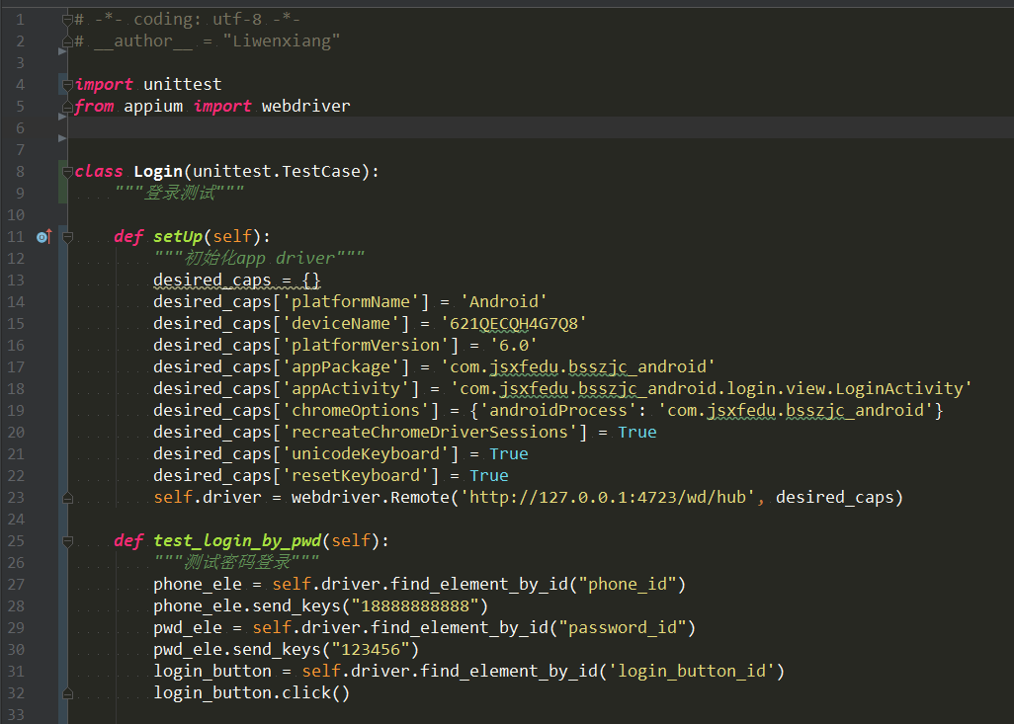
Task: Click the pwd_ele variable on line 29
Action: [x=188, y=628]
